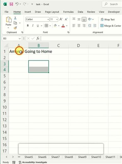Viewport: 122px width, 164px height.
Task: Open underline style dropdown arrow
Action: click(42, 26)
